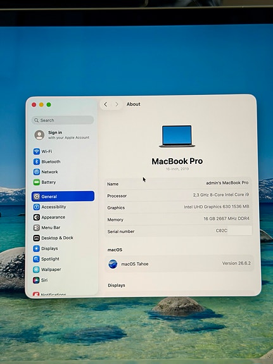Open Network settings globe icon
Screen dimensions: 273x364
pyautogui.click(x=37, y=172)
